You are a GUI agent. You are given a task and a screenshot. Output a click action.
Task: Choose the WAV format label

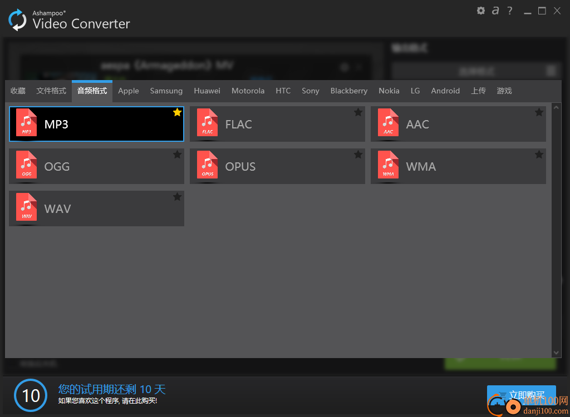(57, 209)
